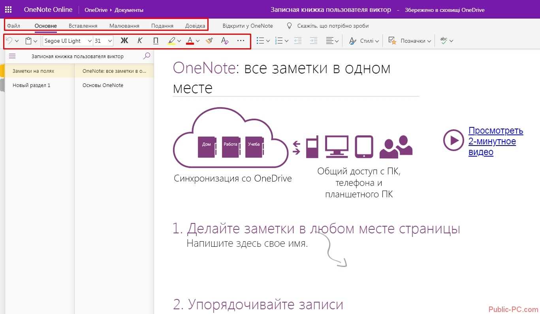Open the Segoe UI Light font dropdown

click(x=68, y=41)
